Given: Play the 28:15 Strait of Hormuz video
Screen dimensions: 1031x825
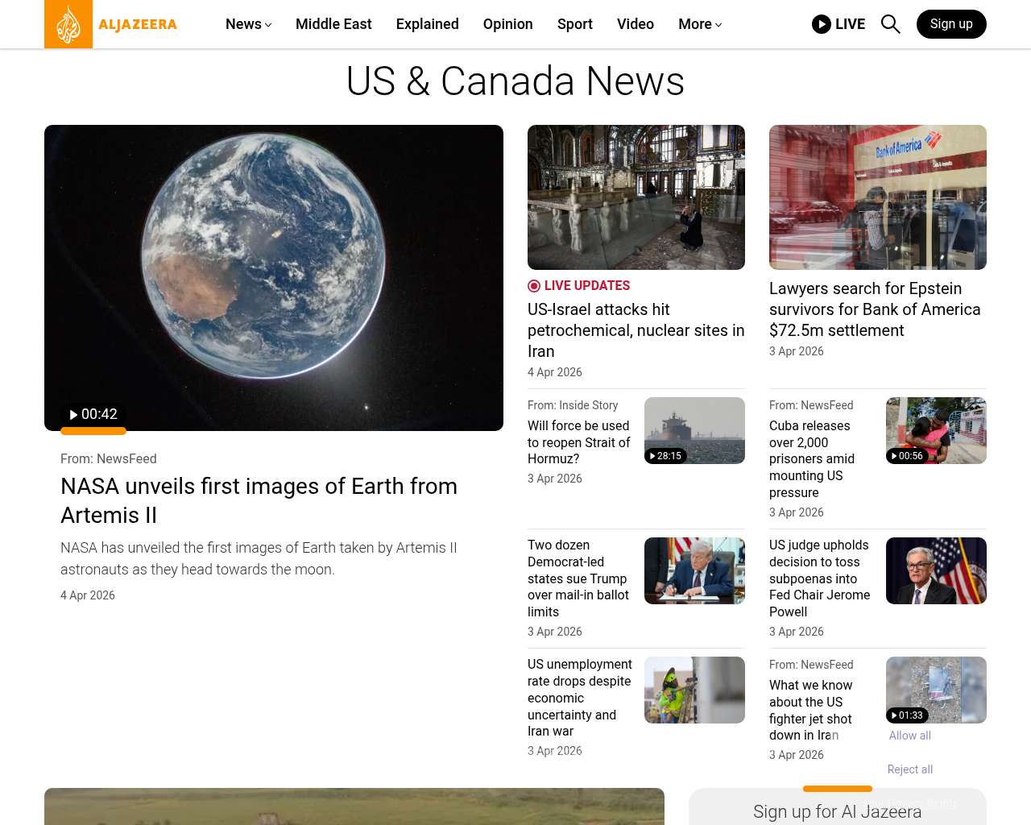Looking at the screenshot, I should pyautogui.click(x=665, y=456).
